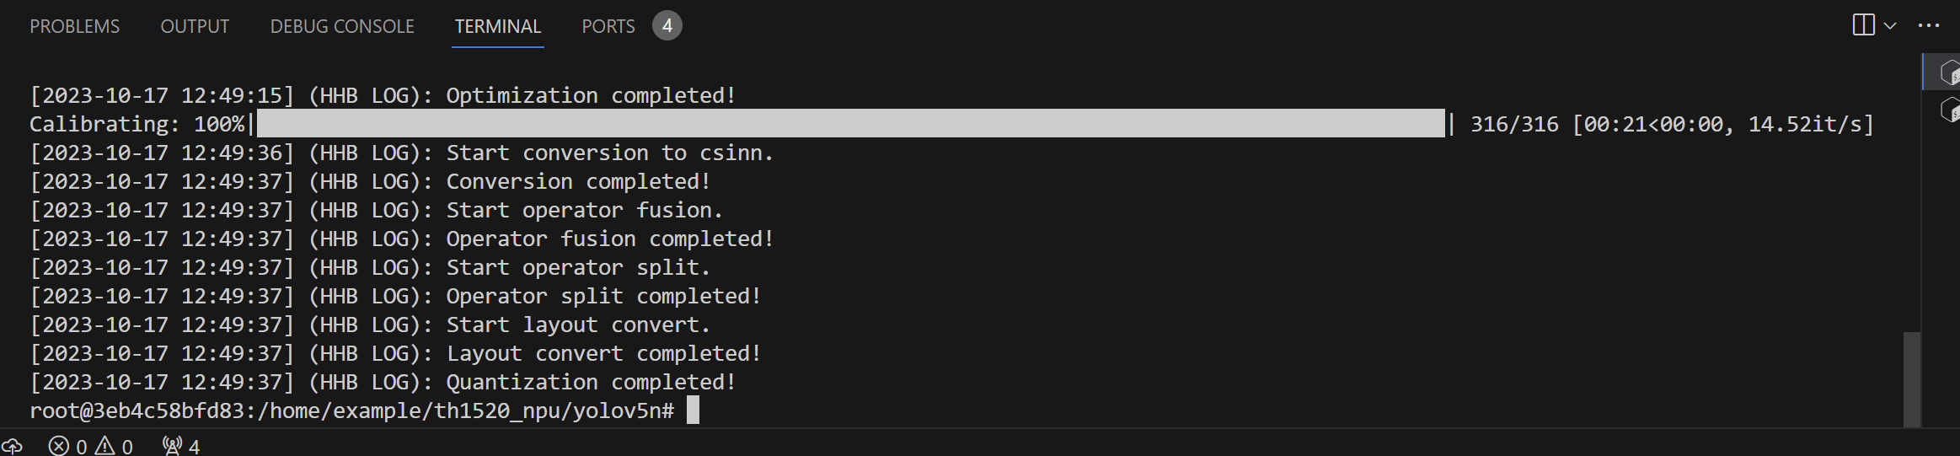Open the panel's more actions ellipsis menu
Viewport: 1960px width, 456px height.
tap(1929, 26)
